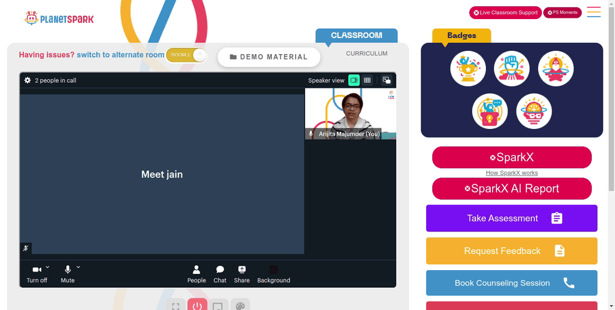Click '2 people in call' text
Image resolution: width=615 pixels, height=310 pixels.
[x=55, y=80]
